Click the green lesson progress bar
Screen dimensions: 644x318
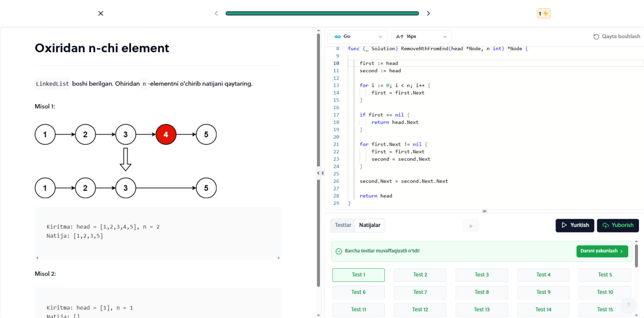coord(322,14)
